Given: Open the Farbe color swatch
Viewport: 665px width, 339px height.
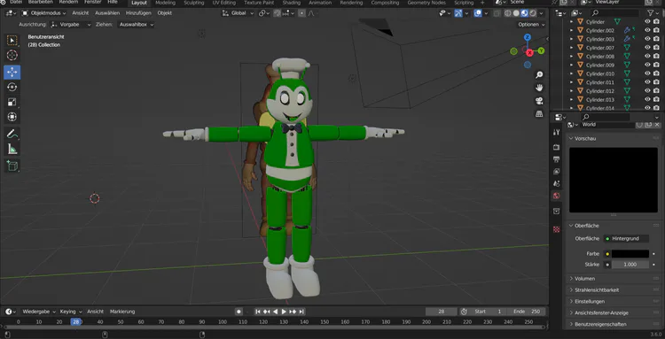Looking at the screenshot, I should click(630, 254).
